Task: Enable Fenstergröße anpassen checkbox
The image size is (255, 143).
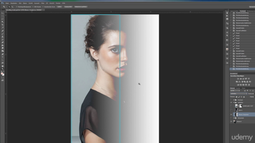Action: [x=17, y=7]
